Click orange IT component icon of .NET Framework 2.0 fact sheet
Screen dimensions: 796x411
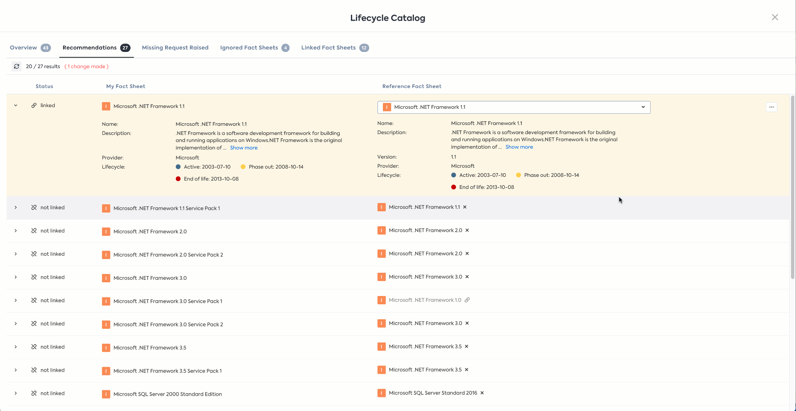pos(106,232)
